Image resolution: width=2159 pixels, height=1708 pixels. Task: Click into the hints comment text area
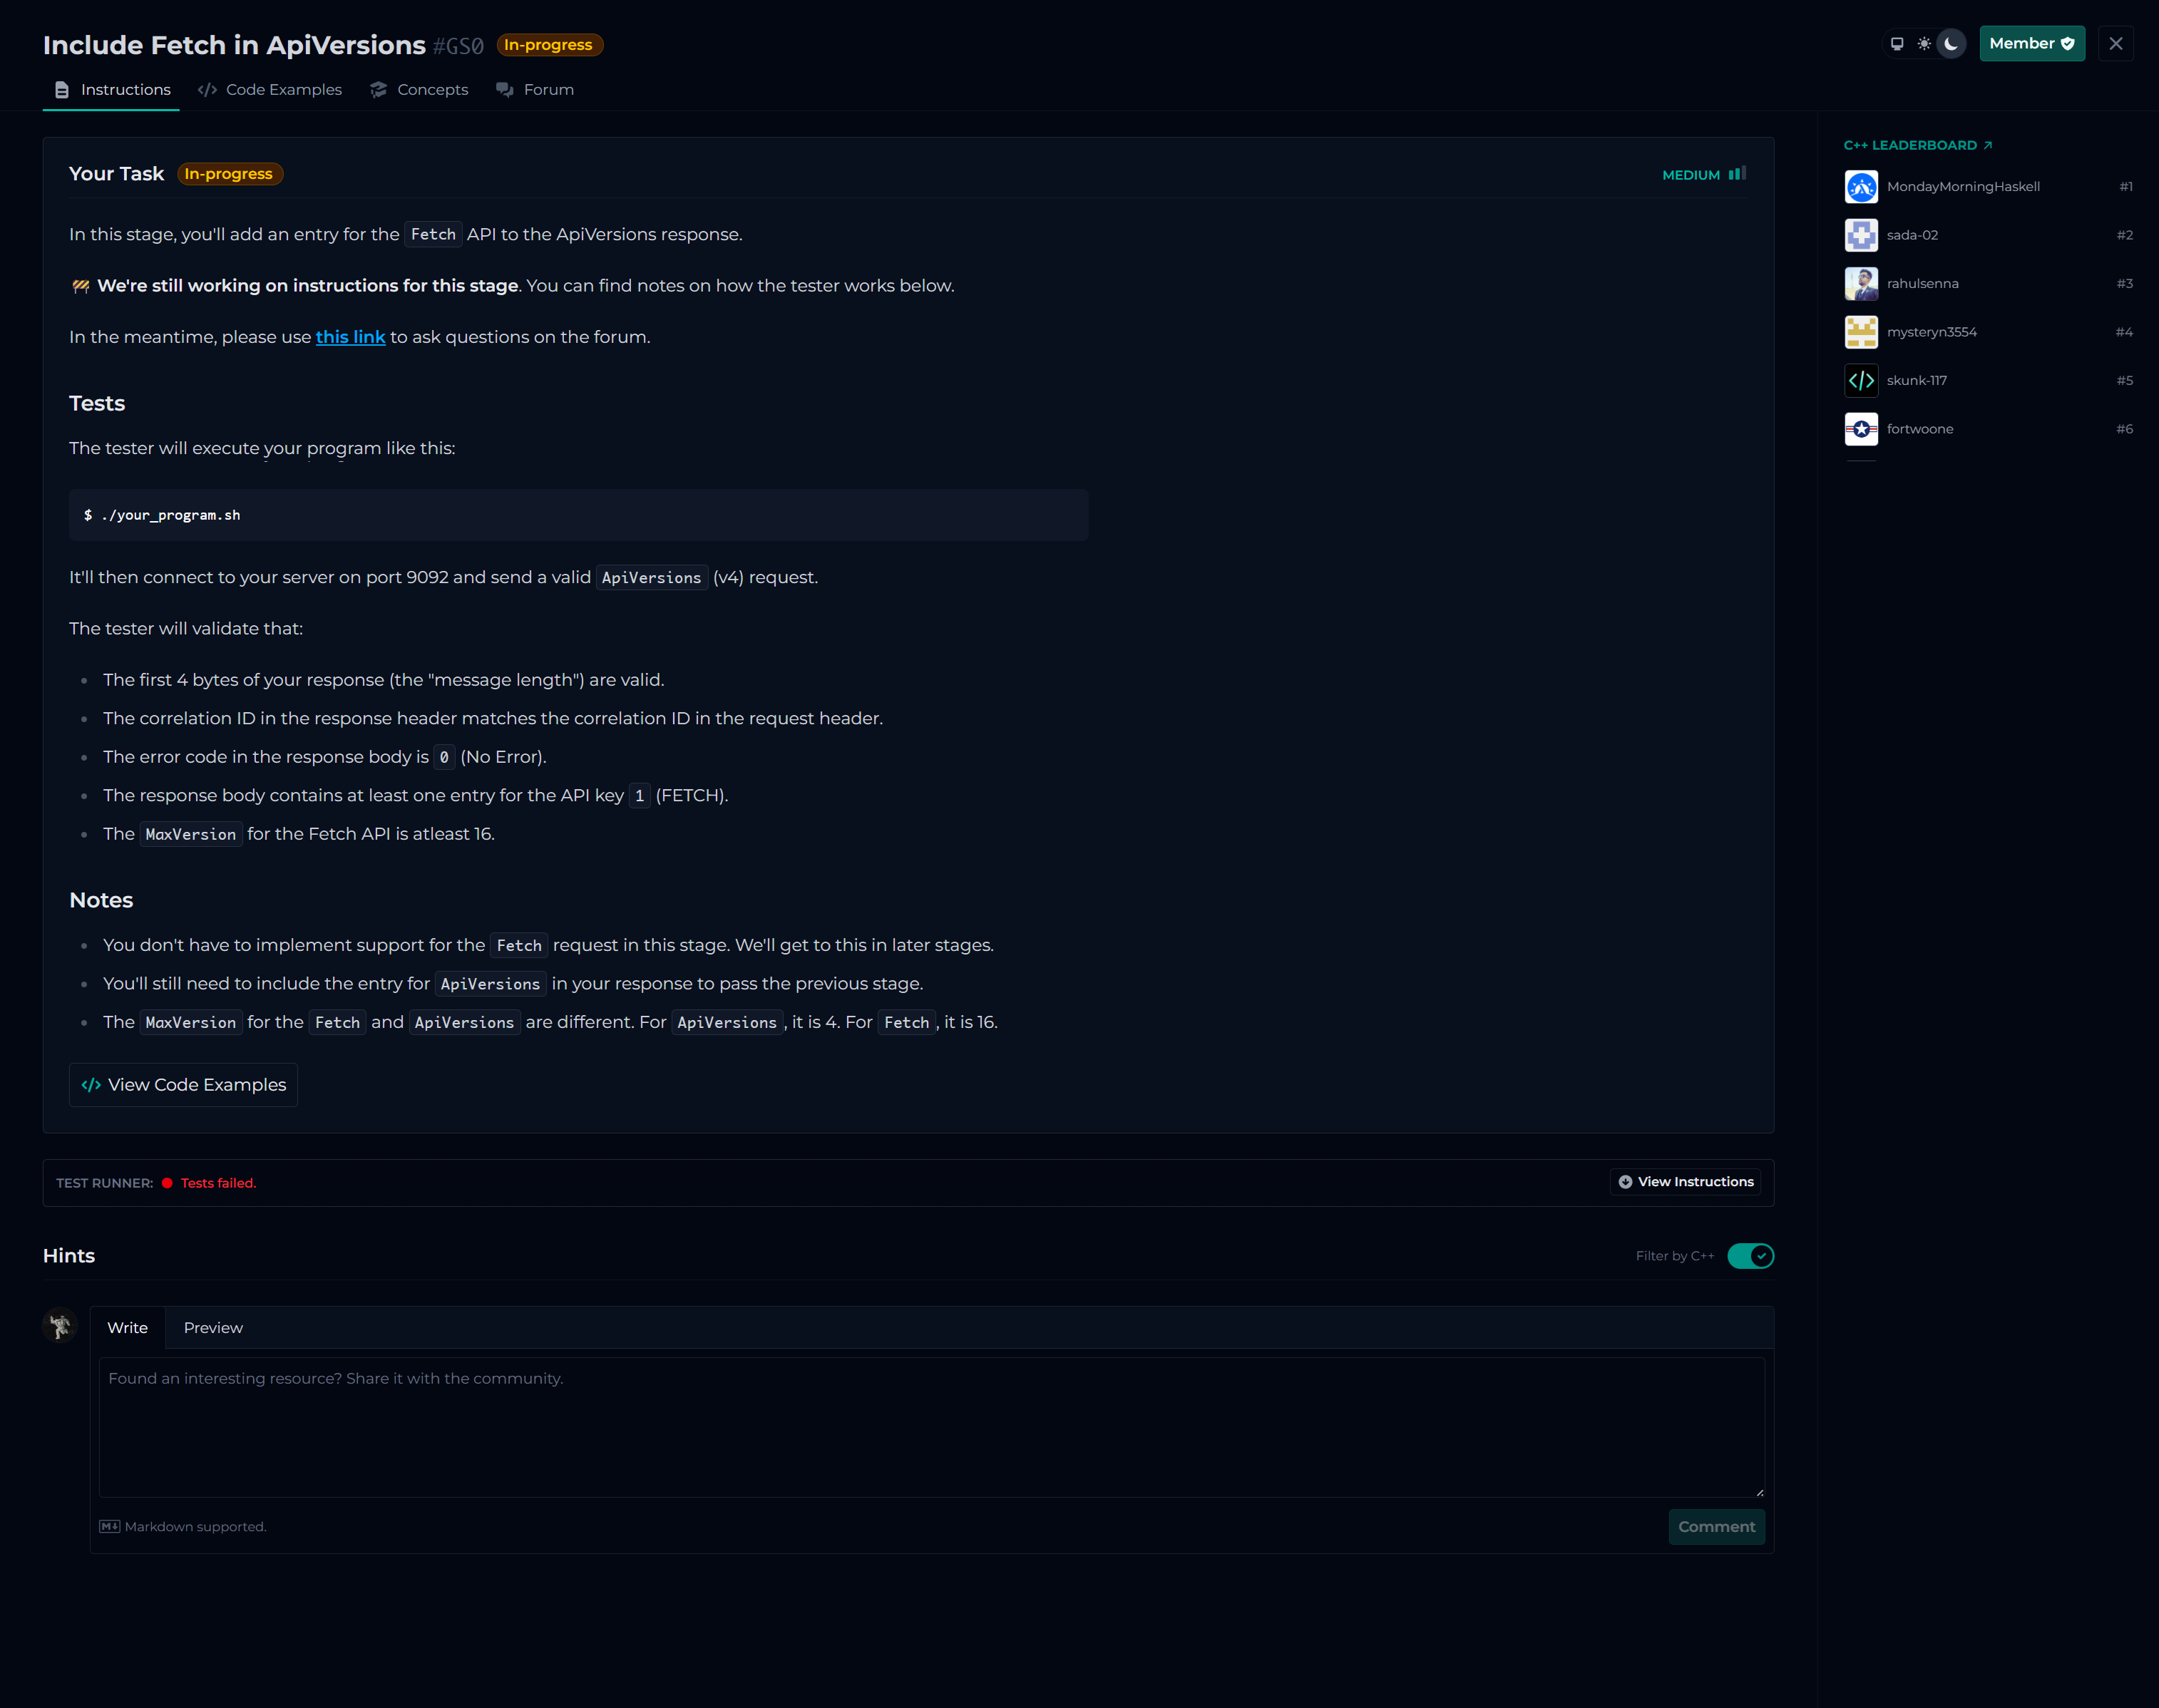click(931, 1427)
